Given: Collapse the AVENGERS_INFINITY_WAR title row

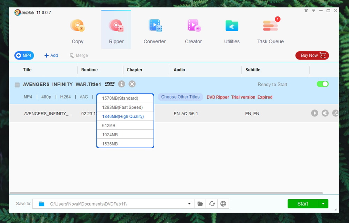Looking at the screenshot, I should tap(17, 85).
